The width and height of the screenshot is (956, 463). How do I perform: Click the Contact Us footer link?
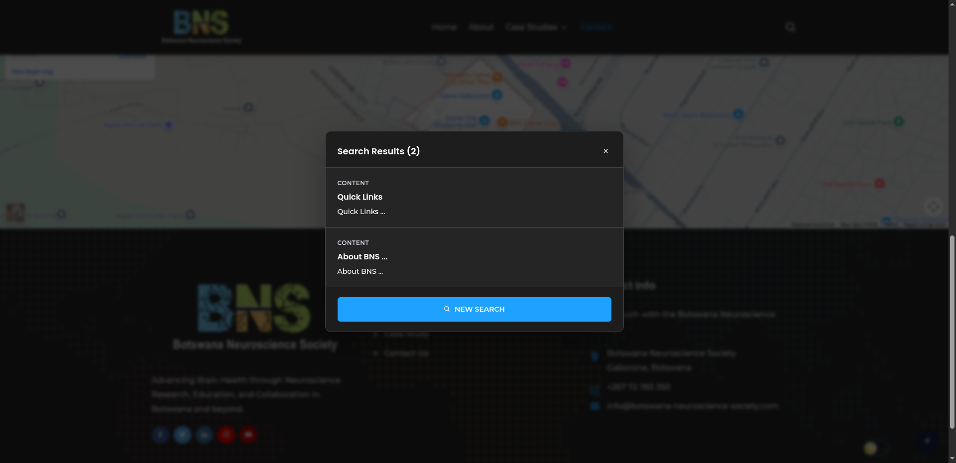[x=406, y=353]
